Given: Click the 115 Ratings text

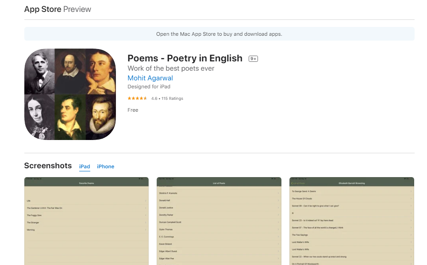Looking at the screenshot, I should 172,98.
